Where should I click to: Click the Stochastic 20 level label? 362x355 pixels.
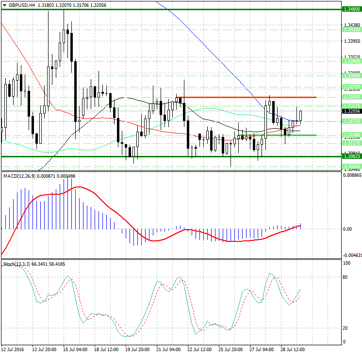(346, 328)
